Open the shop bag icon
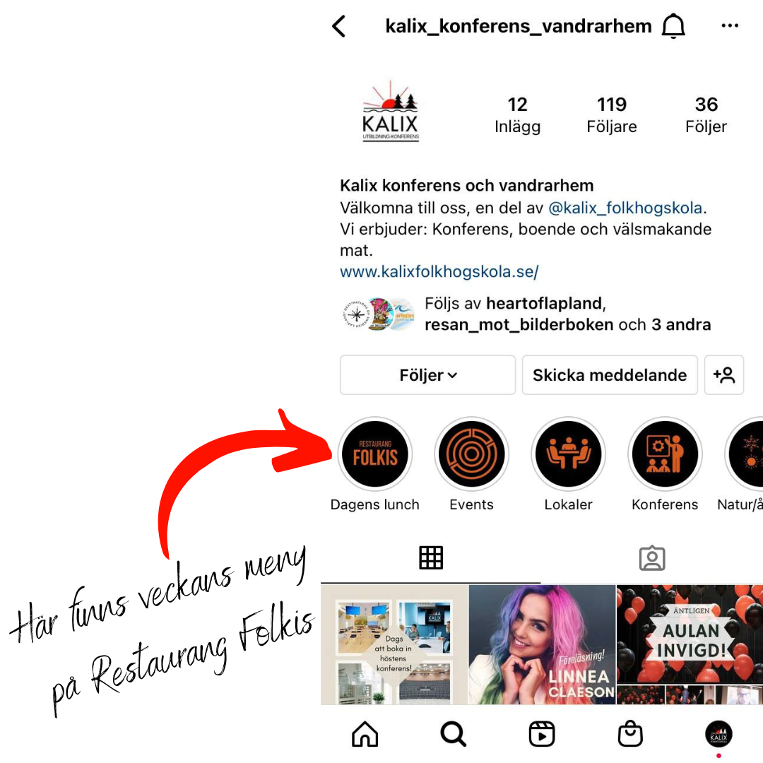 [630, 733]
